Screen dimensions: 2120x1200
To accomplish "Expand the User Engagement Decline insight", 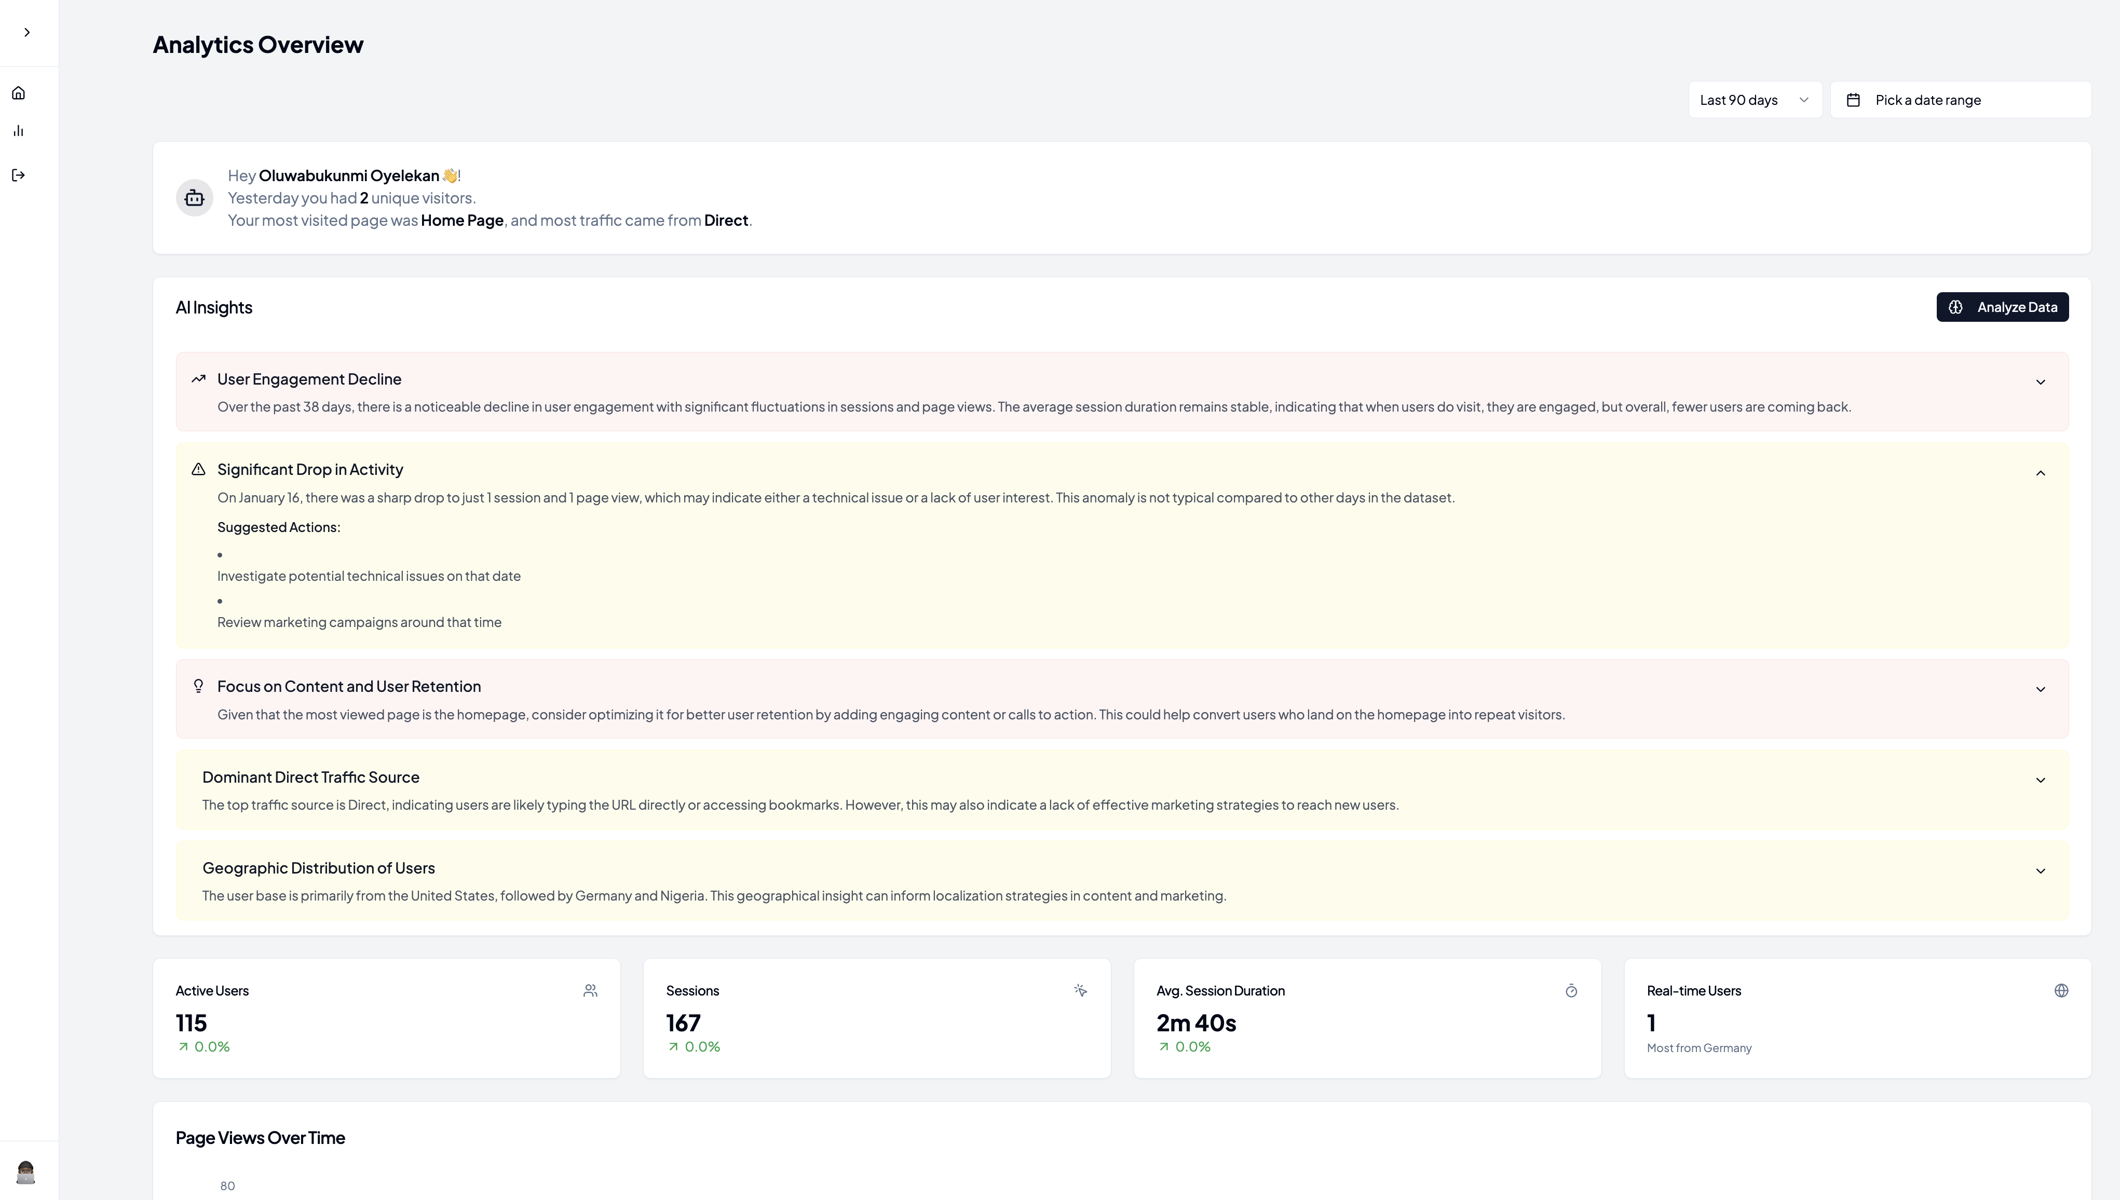I will (x=2040, y=383).
